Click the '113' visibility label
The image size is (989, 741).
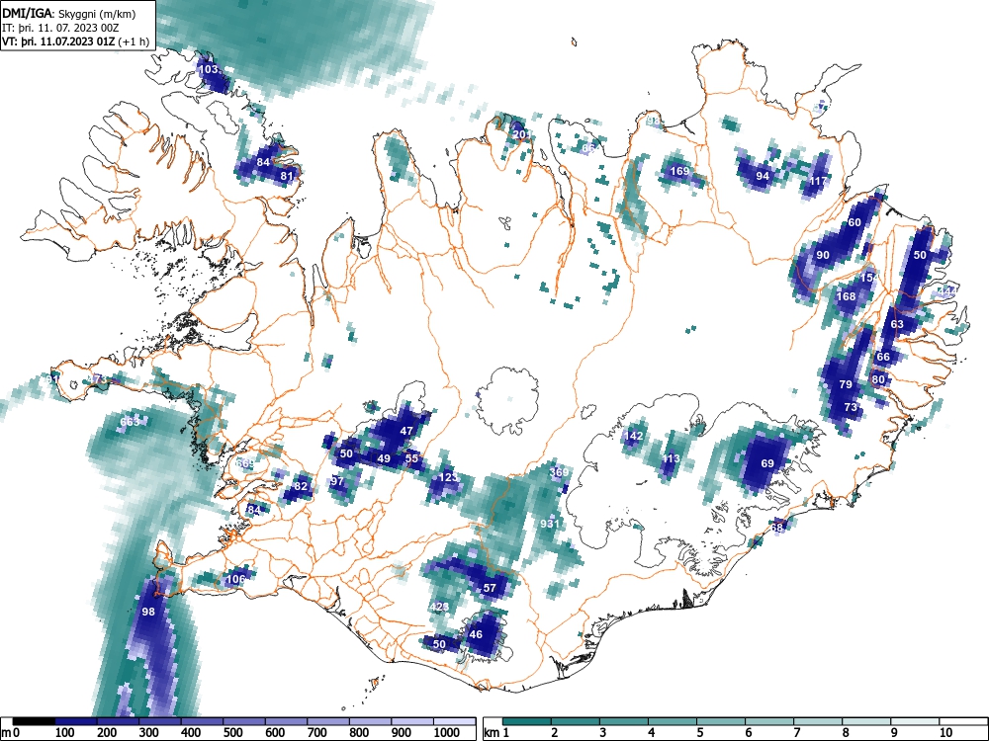671,458
